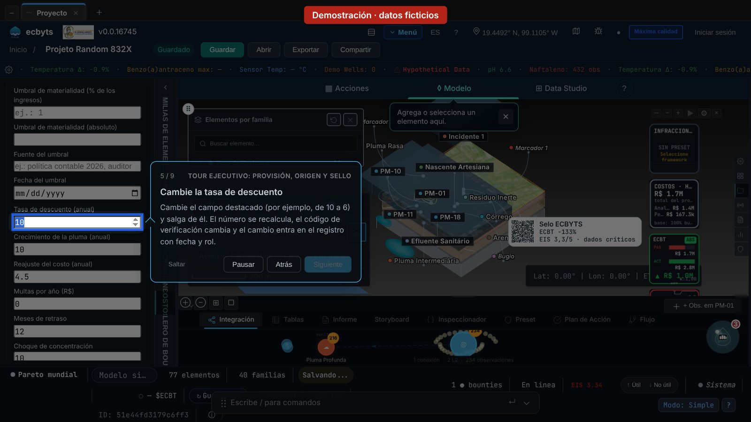Click the bar chart icon in right sidebar
The width and height of the screenshot is (751, 422).
coord(740,234)
